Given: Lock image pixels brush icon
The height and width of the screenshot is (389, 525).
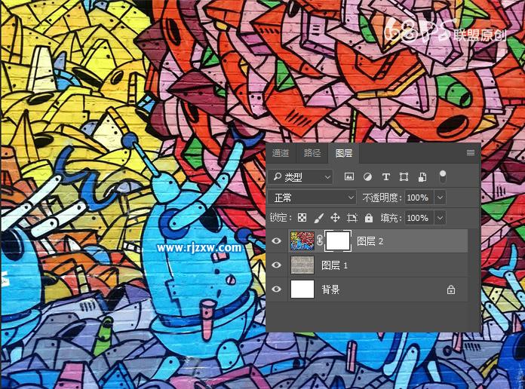Looking at the screenshot, I should (319, 218).
